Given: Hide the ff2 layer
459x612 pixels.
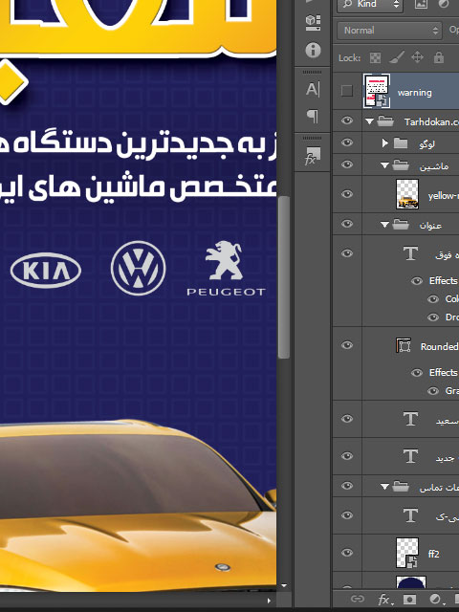Looking at the screenshot, I should click(346, 553).
